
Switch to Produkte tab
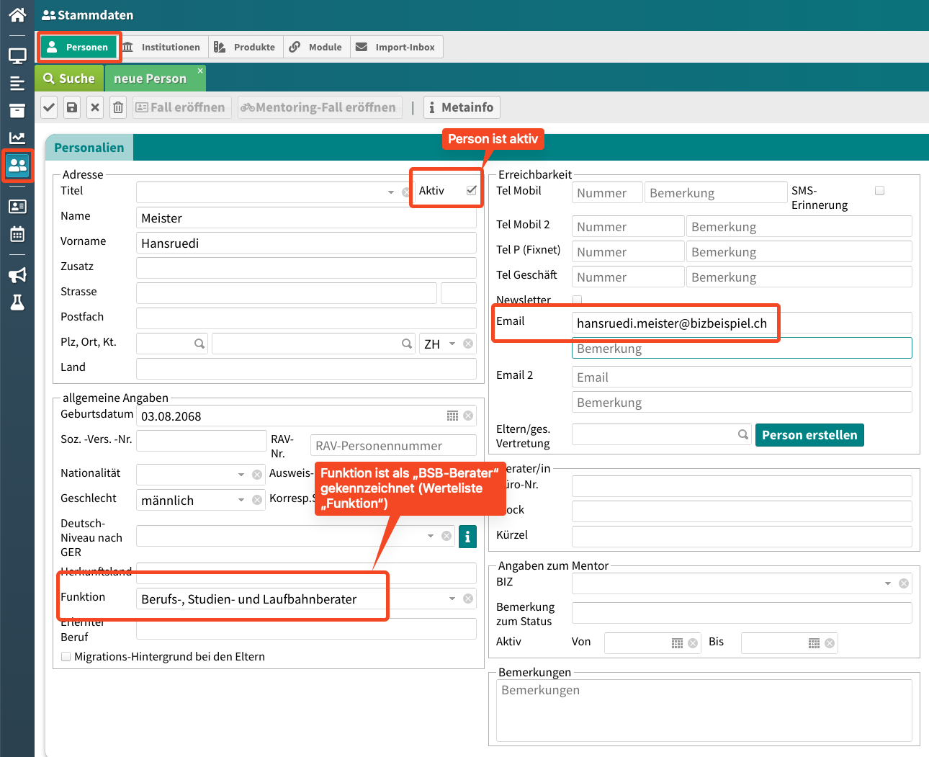[246, 47]
